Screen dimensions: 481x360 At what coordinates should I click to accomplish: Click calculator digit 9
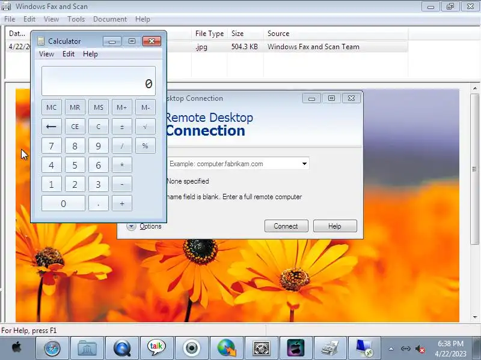[99, 146]
